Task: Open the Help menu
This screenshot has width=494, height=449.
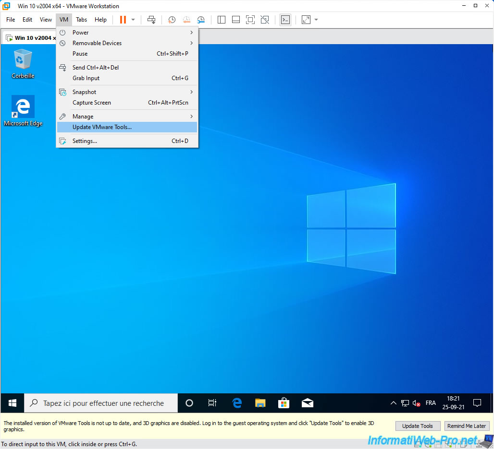Action: pyautogui.click(x=100, y=20)
